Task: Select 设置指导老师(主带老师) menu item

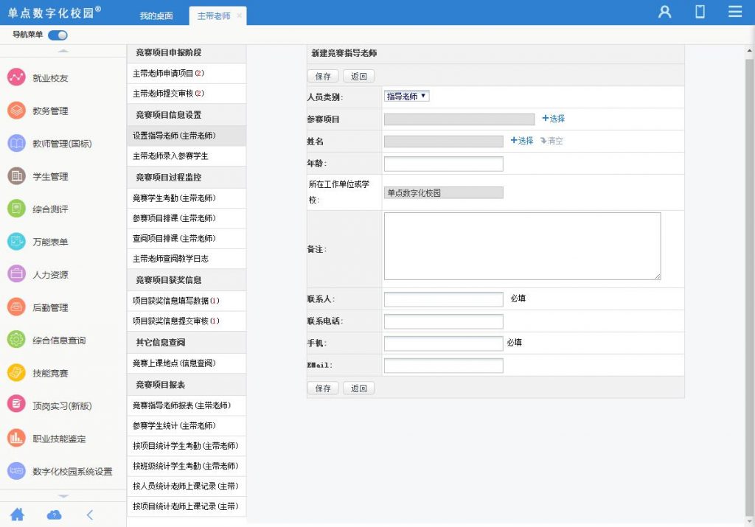Action: [x=187, y=136]
